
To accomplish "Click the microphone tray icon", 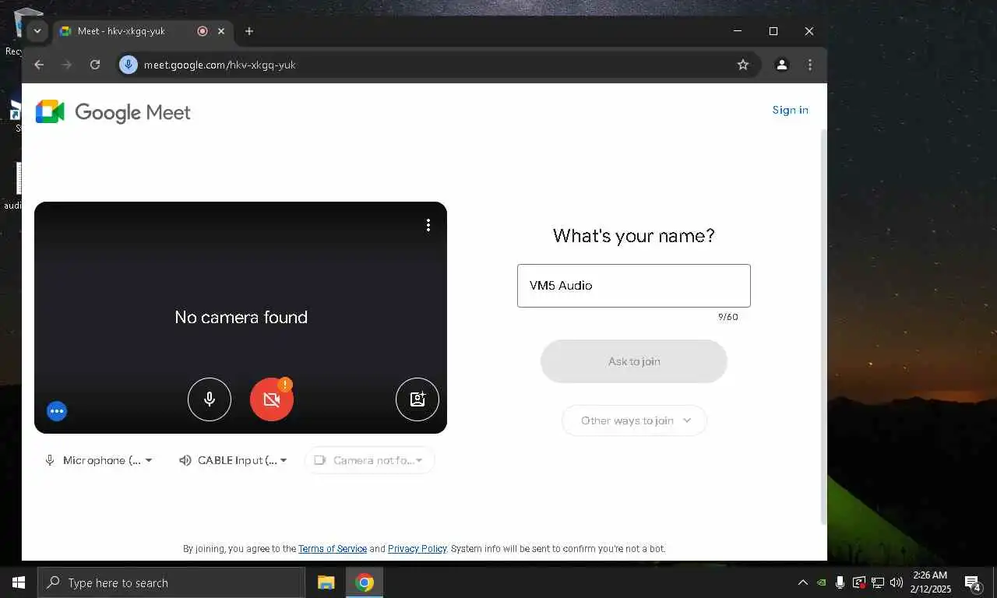I will [x=840, y=582].
